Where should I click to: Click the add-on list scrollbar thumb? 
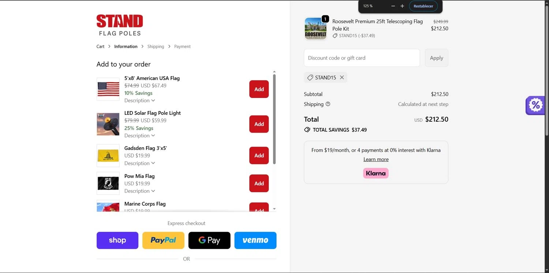(274, 119)
